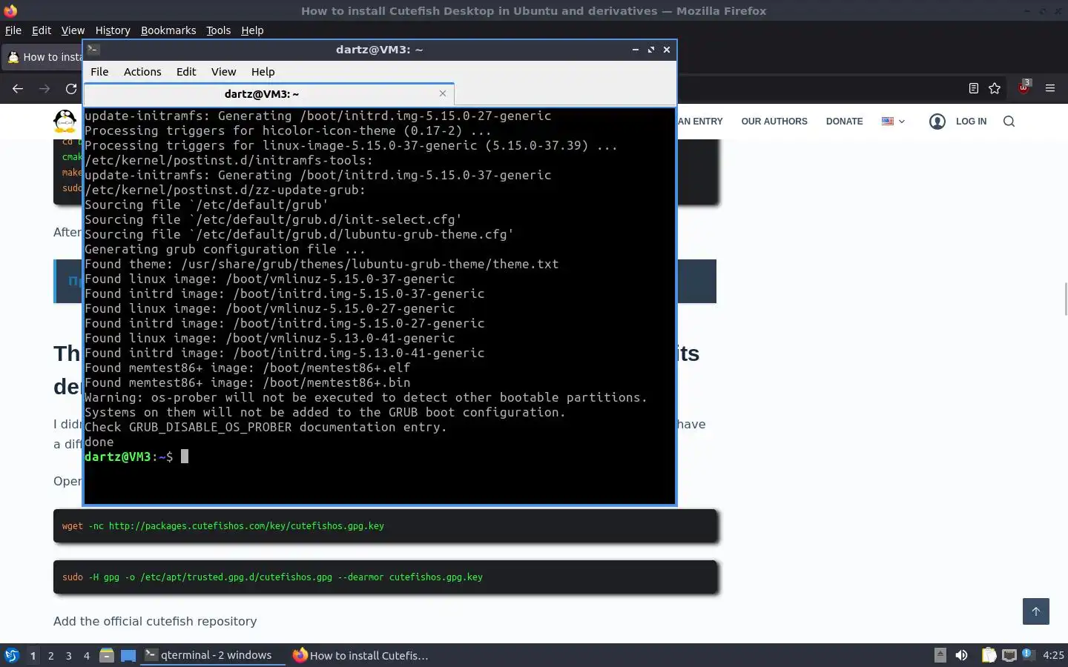Open the update notifier tray icon
The image size is (1068, 667).
click(x=1028, y=654)
